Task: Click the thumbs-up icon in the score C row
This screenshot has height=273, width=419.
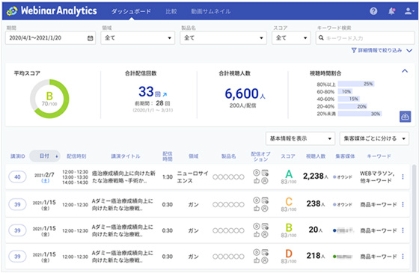Action: pyautogui.click(x=257, y=209)
